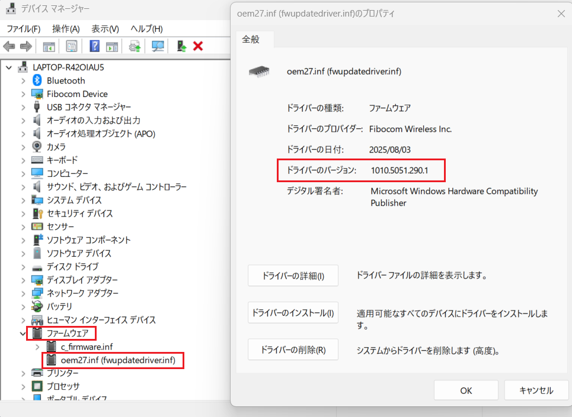Click the Properties toolbar icon
Screen dimensions: 572x417
72,46
